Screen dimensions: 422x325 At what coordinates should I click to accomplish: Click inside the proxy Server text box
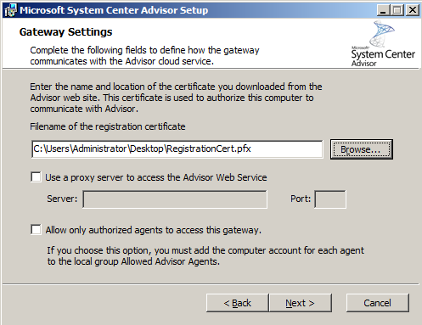click(x=175, y=199)
